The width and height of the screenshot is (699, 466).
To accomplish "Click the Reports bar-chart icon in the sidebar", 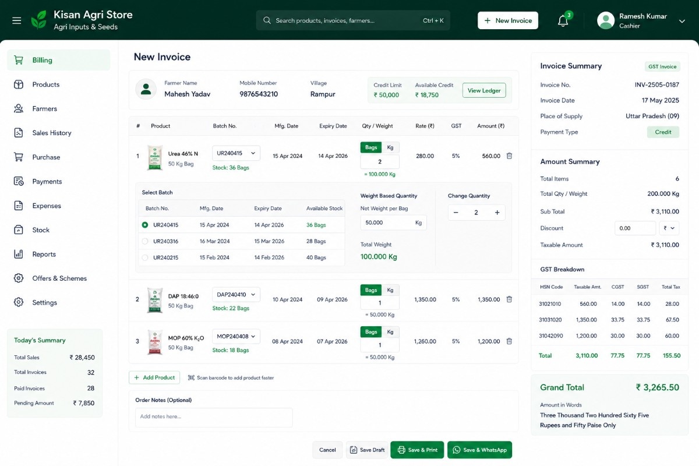I will tap(19, 254).
